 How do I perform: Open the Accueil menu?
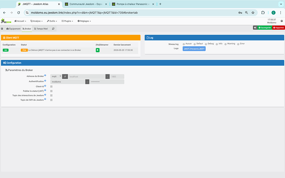coord(20,21)
